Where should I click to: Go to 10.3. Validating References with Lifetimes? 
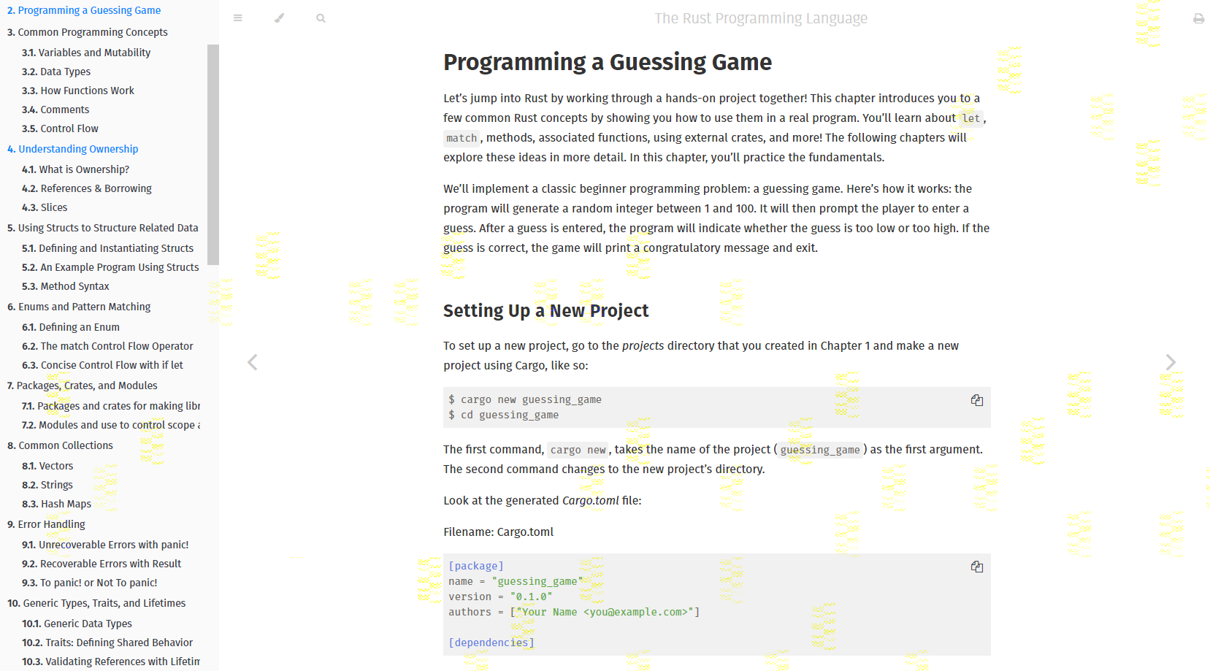pyautogui.click(x=111, y=662)
